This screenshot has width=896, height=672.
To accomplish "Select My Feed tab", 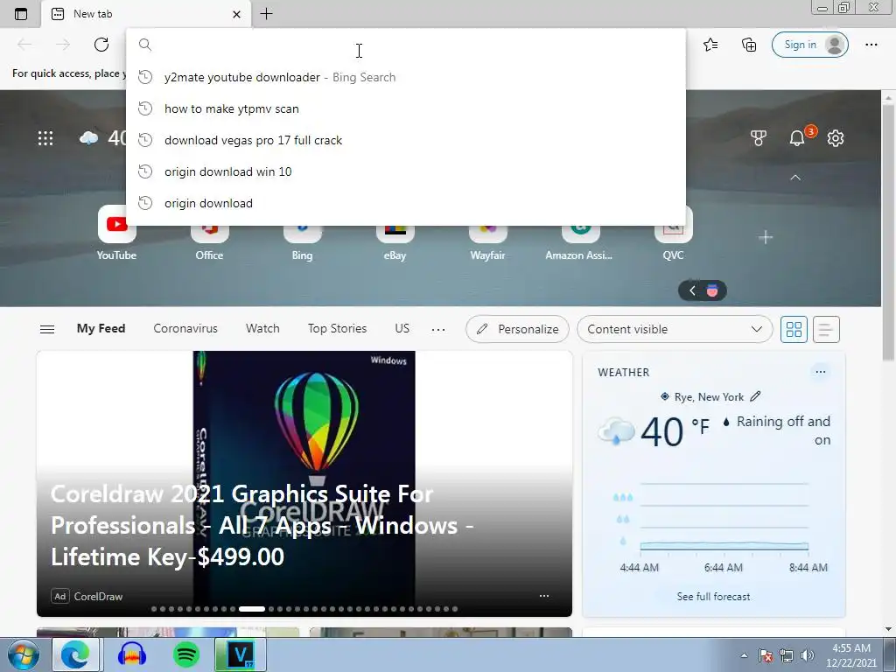I will (101, 329).
